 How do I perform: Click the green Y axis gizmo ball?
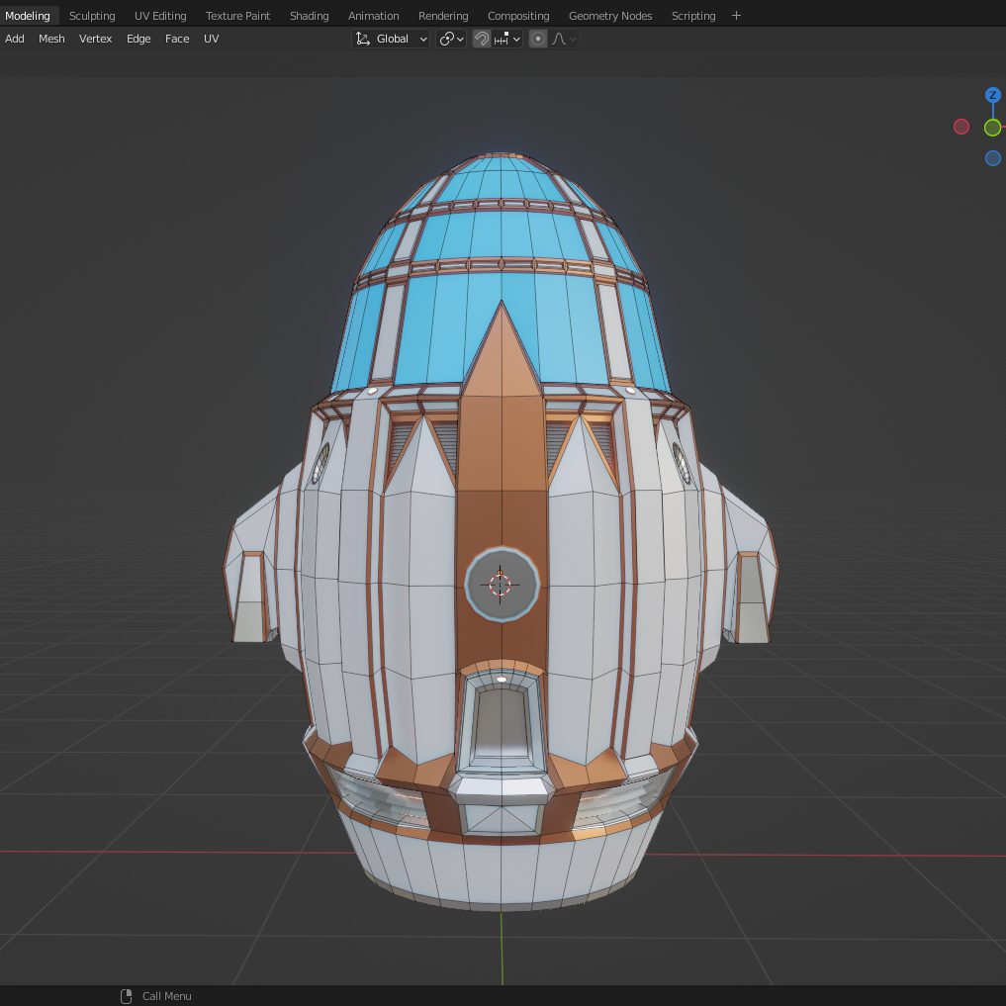coord(992,127)
